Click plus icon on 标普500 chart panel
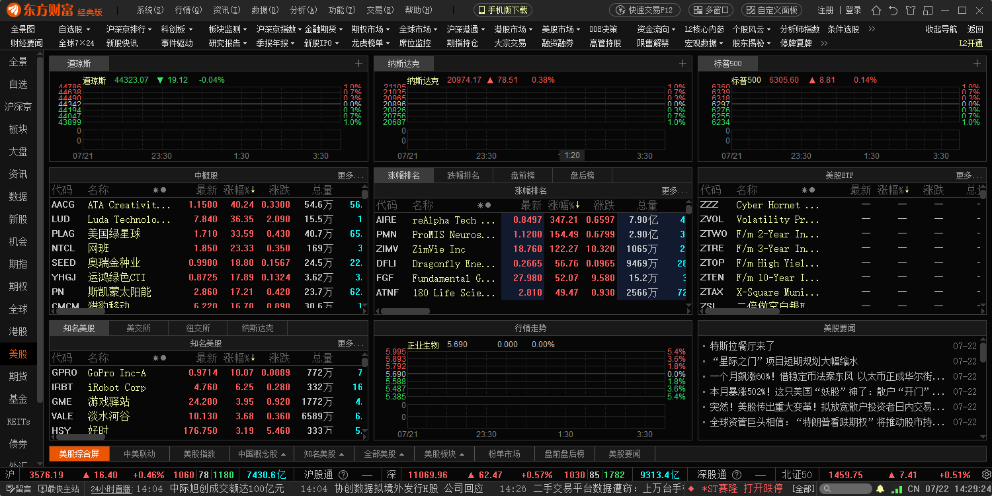 coord(977,63)
